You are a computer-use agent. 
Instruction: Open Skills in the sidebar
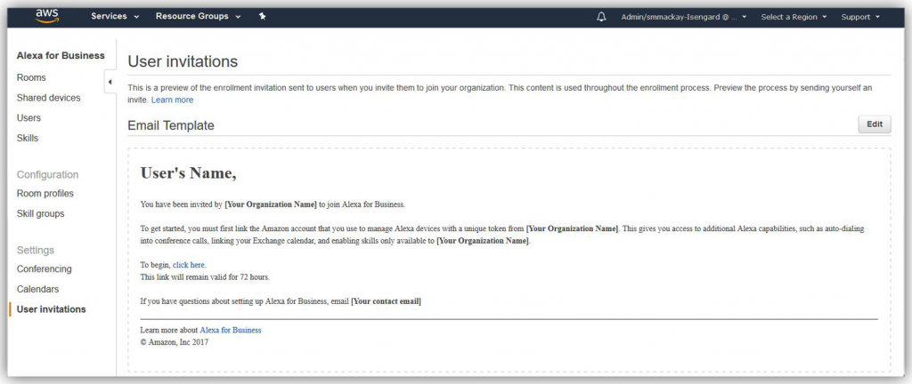28,138
